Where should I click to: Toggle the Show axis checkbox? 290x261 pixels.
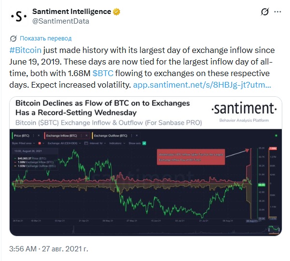click(x=144, y=143)
